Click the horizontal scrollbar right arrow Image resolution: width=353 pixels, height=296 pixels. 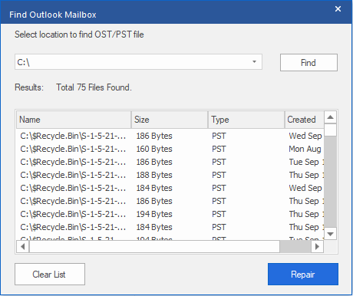(317, 247)
